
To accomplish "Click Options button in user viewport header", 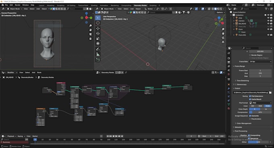I will [220, 12].
